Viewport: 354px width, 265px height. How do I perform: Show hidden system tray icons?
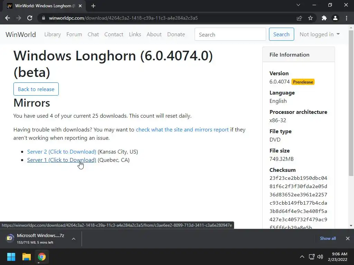[302, 257]
